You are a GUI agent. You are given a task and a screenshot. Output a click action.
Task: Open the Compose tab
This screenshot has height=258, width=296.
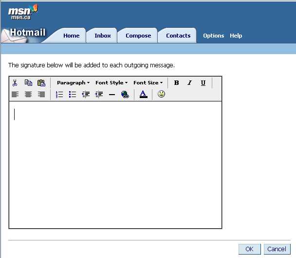coord(138,36)
